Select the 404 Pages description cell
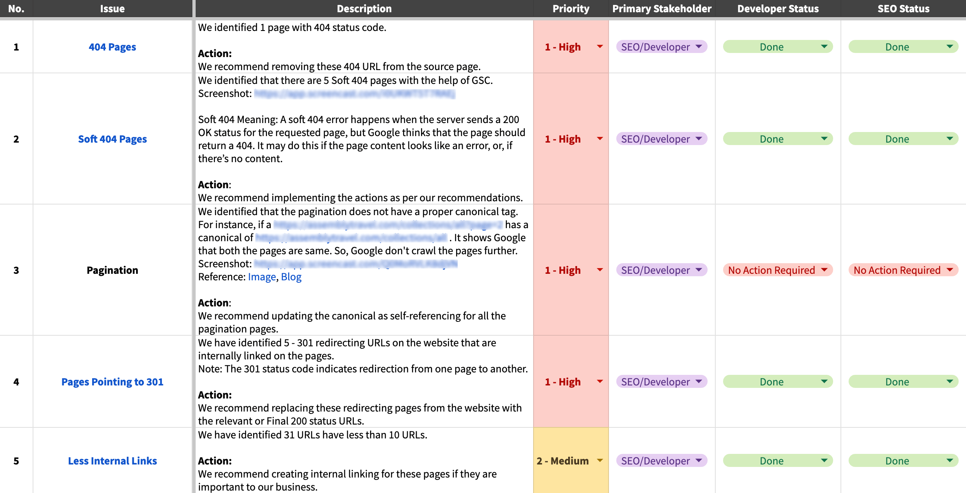 [364, 47]
